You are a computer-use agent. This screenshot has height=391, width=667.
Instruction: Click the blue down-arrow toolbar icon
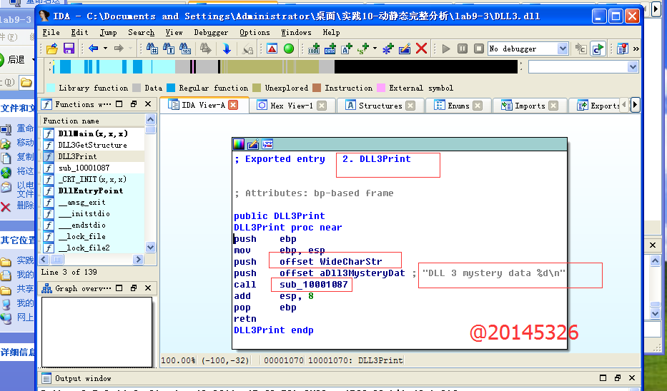pyautogui.click(x=227, y=49)
